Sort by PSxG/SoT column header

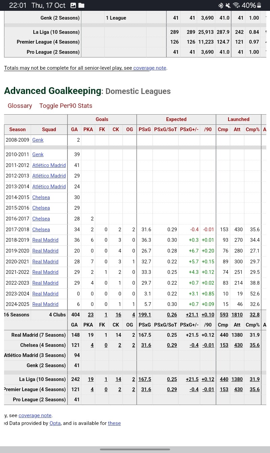165,129
